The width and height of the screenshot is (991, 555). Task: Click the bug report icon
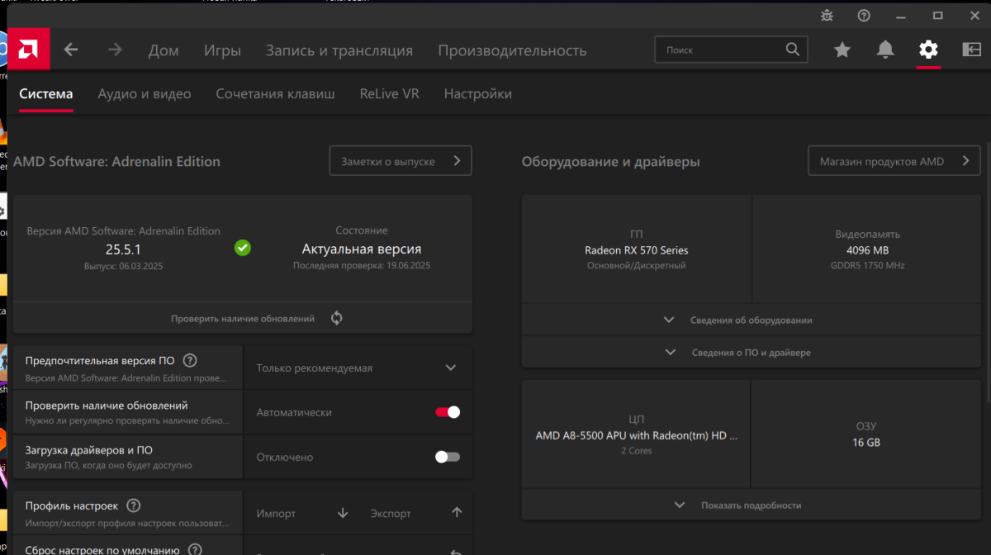(x=827, y=16)
